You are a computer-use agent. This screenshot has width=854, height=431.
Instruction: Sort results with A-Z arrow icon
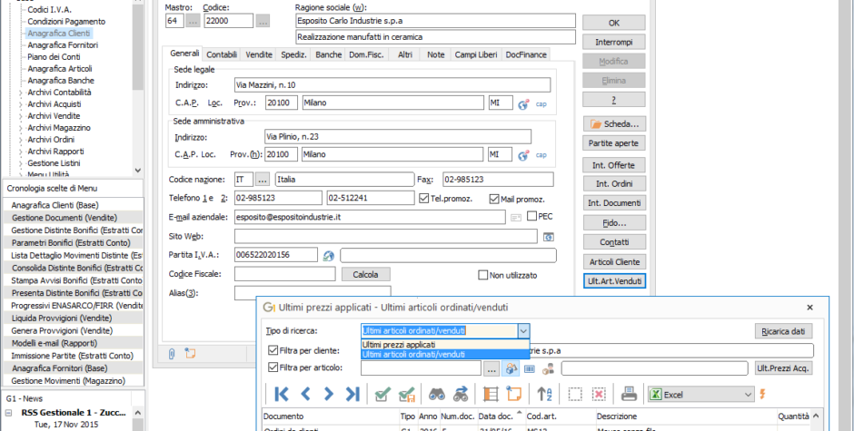(544, 394)
